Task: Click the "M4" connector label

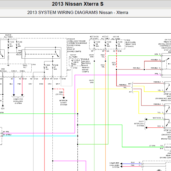Action: (108, 51)
